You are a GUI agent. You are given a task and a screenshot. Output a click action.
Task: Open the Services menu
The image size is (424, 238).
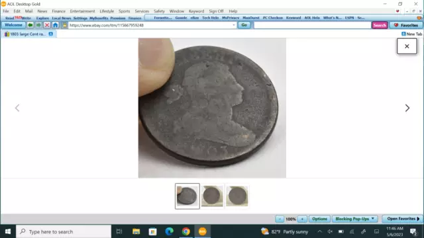pyautogui.click(x=142, y=11)
